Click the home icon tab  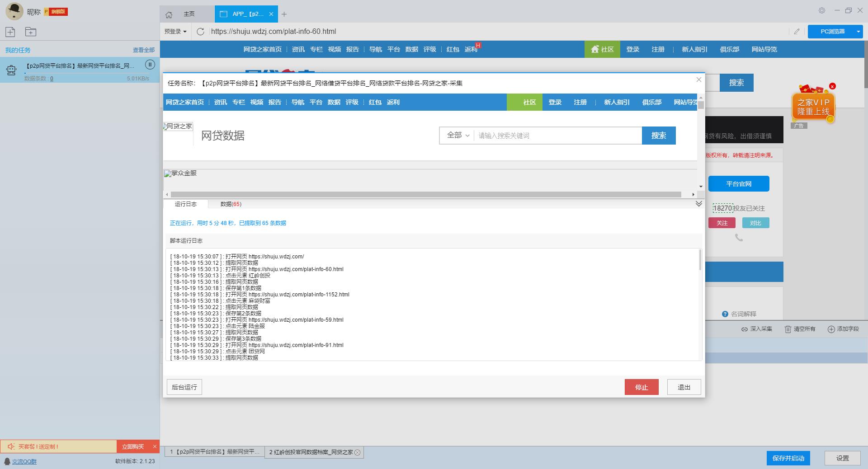click(x=169, y=14)
